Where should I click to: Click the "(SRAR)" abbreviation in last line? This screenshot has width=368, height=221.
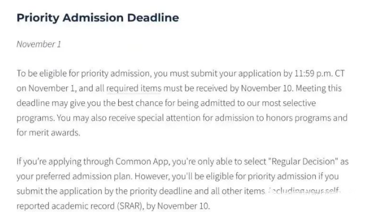click(x=130, y=206)
